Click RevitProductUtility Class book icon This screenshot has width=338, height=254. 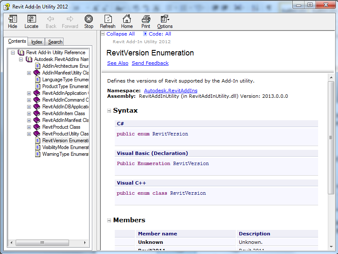[x=37, y=134]
